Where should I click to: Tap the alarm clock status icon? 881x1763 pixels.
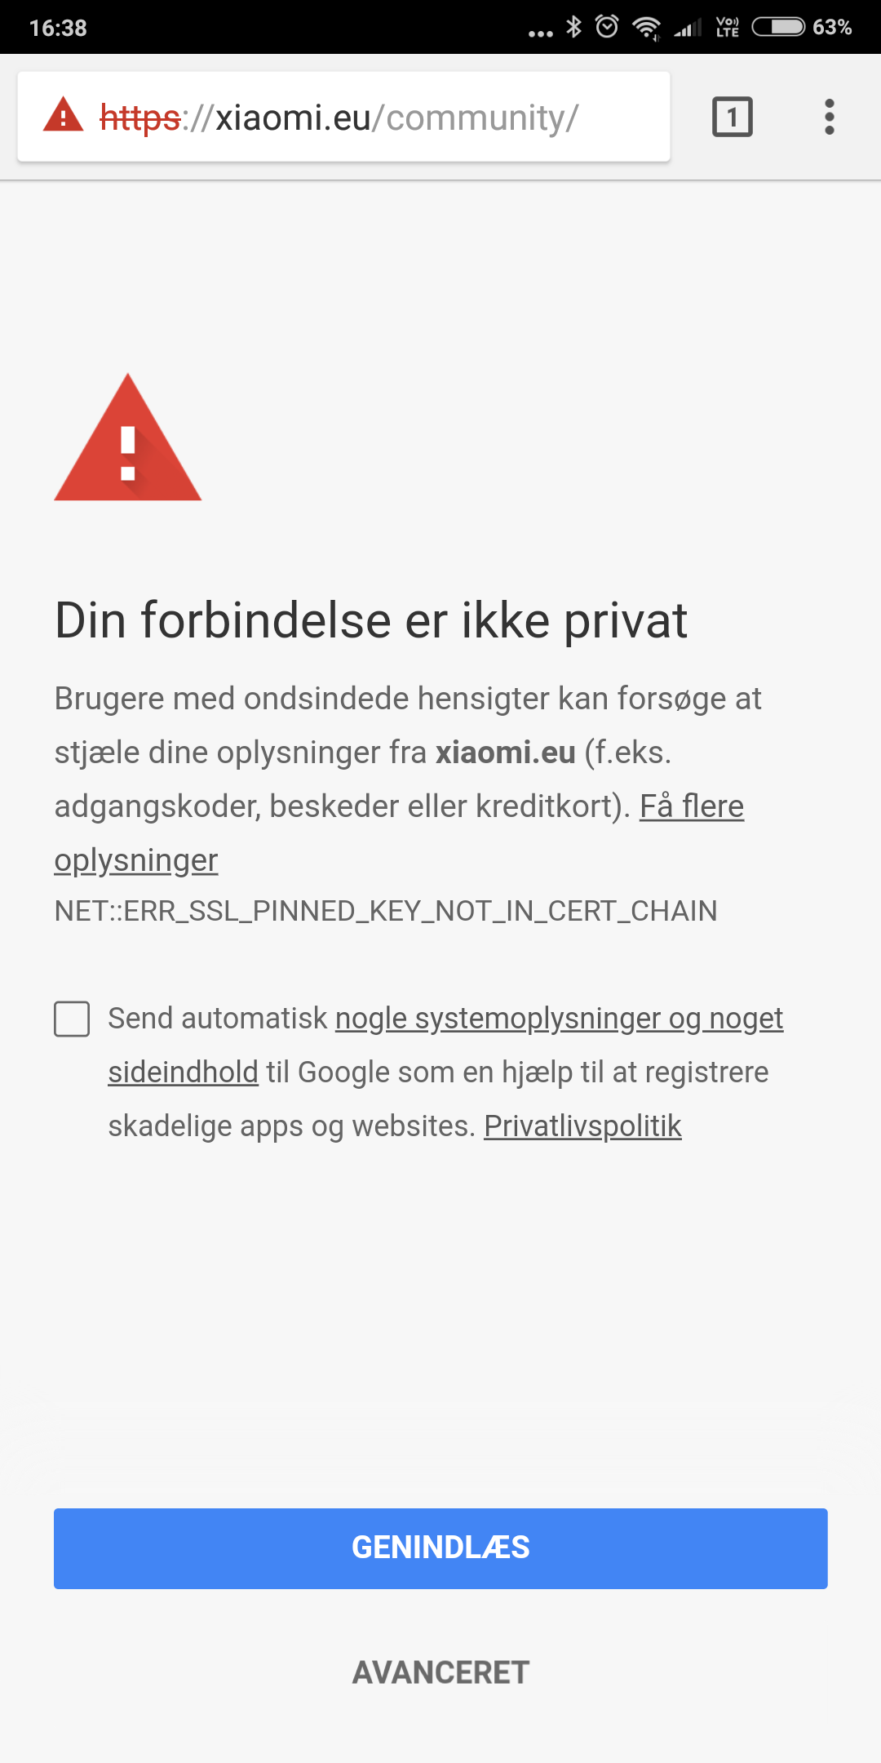(x=607, y=27)
